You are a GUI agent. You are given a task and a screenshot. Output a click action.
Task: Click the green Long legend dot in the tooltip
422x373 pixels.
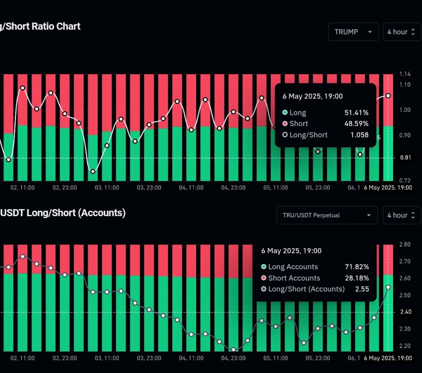pyautogui.click(x=285, y=113)
